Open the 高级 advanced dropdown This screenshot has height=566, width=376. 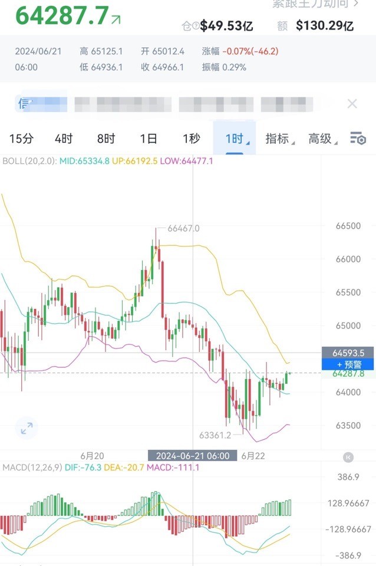322,138
